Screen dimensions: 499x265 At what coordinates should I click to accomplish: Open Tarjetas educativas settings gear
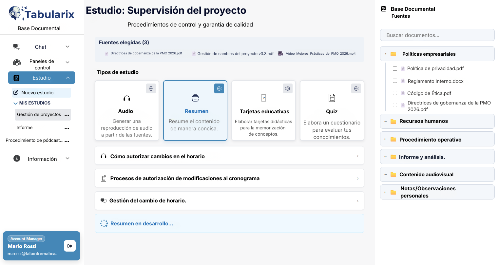287,88
